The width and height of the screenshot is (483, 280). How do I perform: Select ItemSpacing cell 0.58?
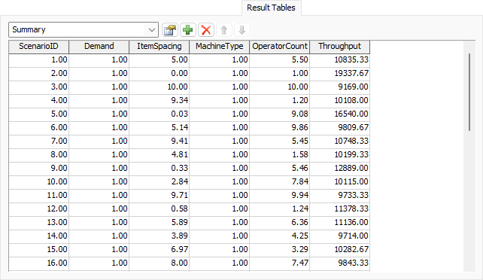(x=159, y=208)
